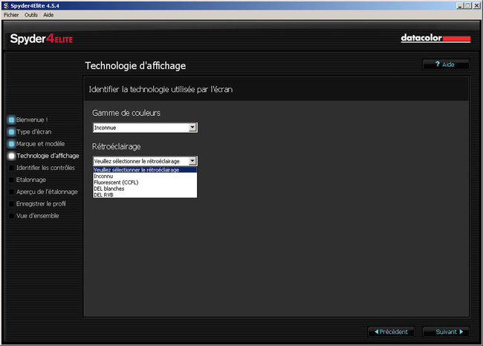Select 'Technologie d'affichage' sidebar step
The height and width of the screenshot is (346, 483).
48,156
